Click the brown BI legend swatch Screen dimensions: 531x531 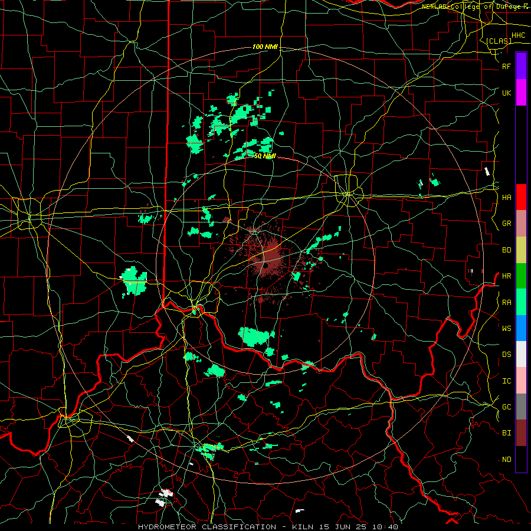521,433
